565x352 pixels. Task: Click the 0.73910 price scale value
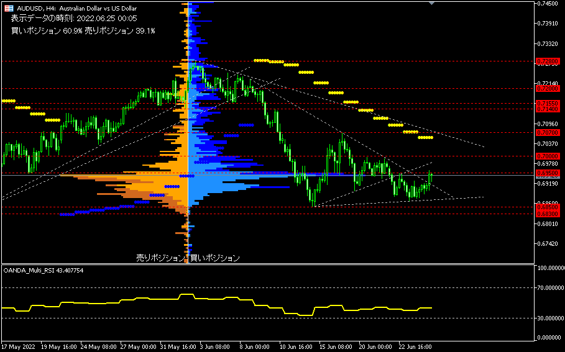click(548, 24)
